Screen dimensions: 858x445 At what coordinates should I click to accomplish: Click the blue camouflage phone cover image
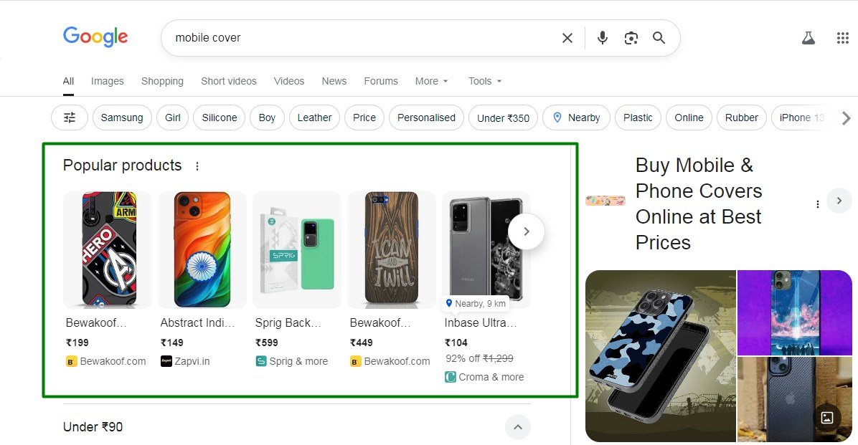660,355
